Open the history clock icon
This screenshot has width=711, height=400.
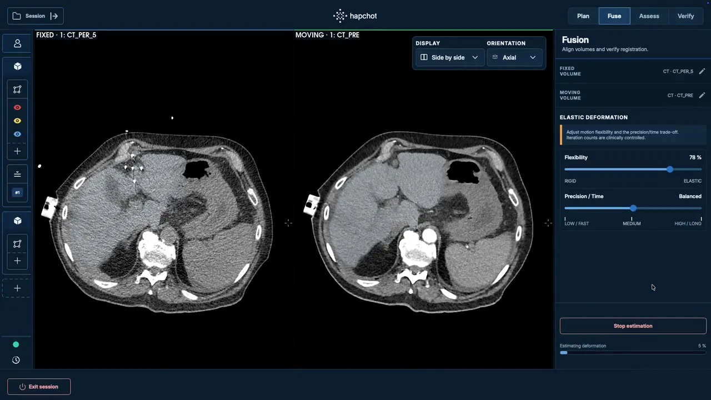click(16, 360)
